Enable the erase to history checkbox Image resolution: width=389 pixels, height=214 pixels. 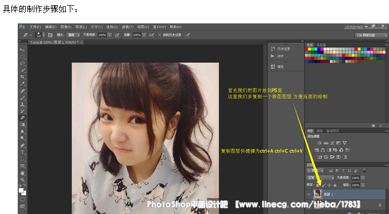click(160, 35)
